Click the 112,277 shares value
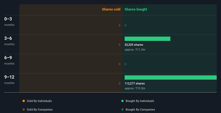 pos(135,83)
